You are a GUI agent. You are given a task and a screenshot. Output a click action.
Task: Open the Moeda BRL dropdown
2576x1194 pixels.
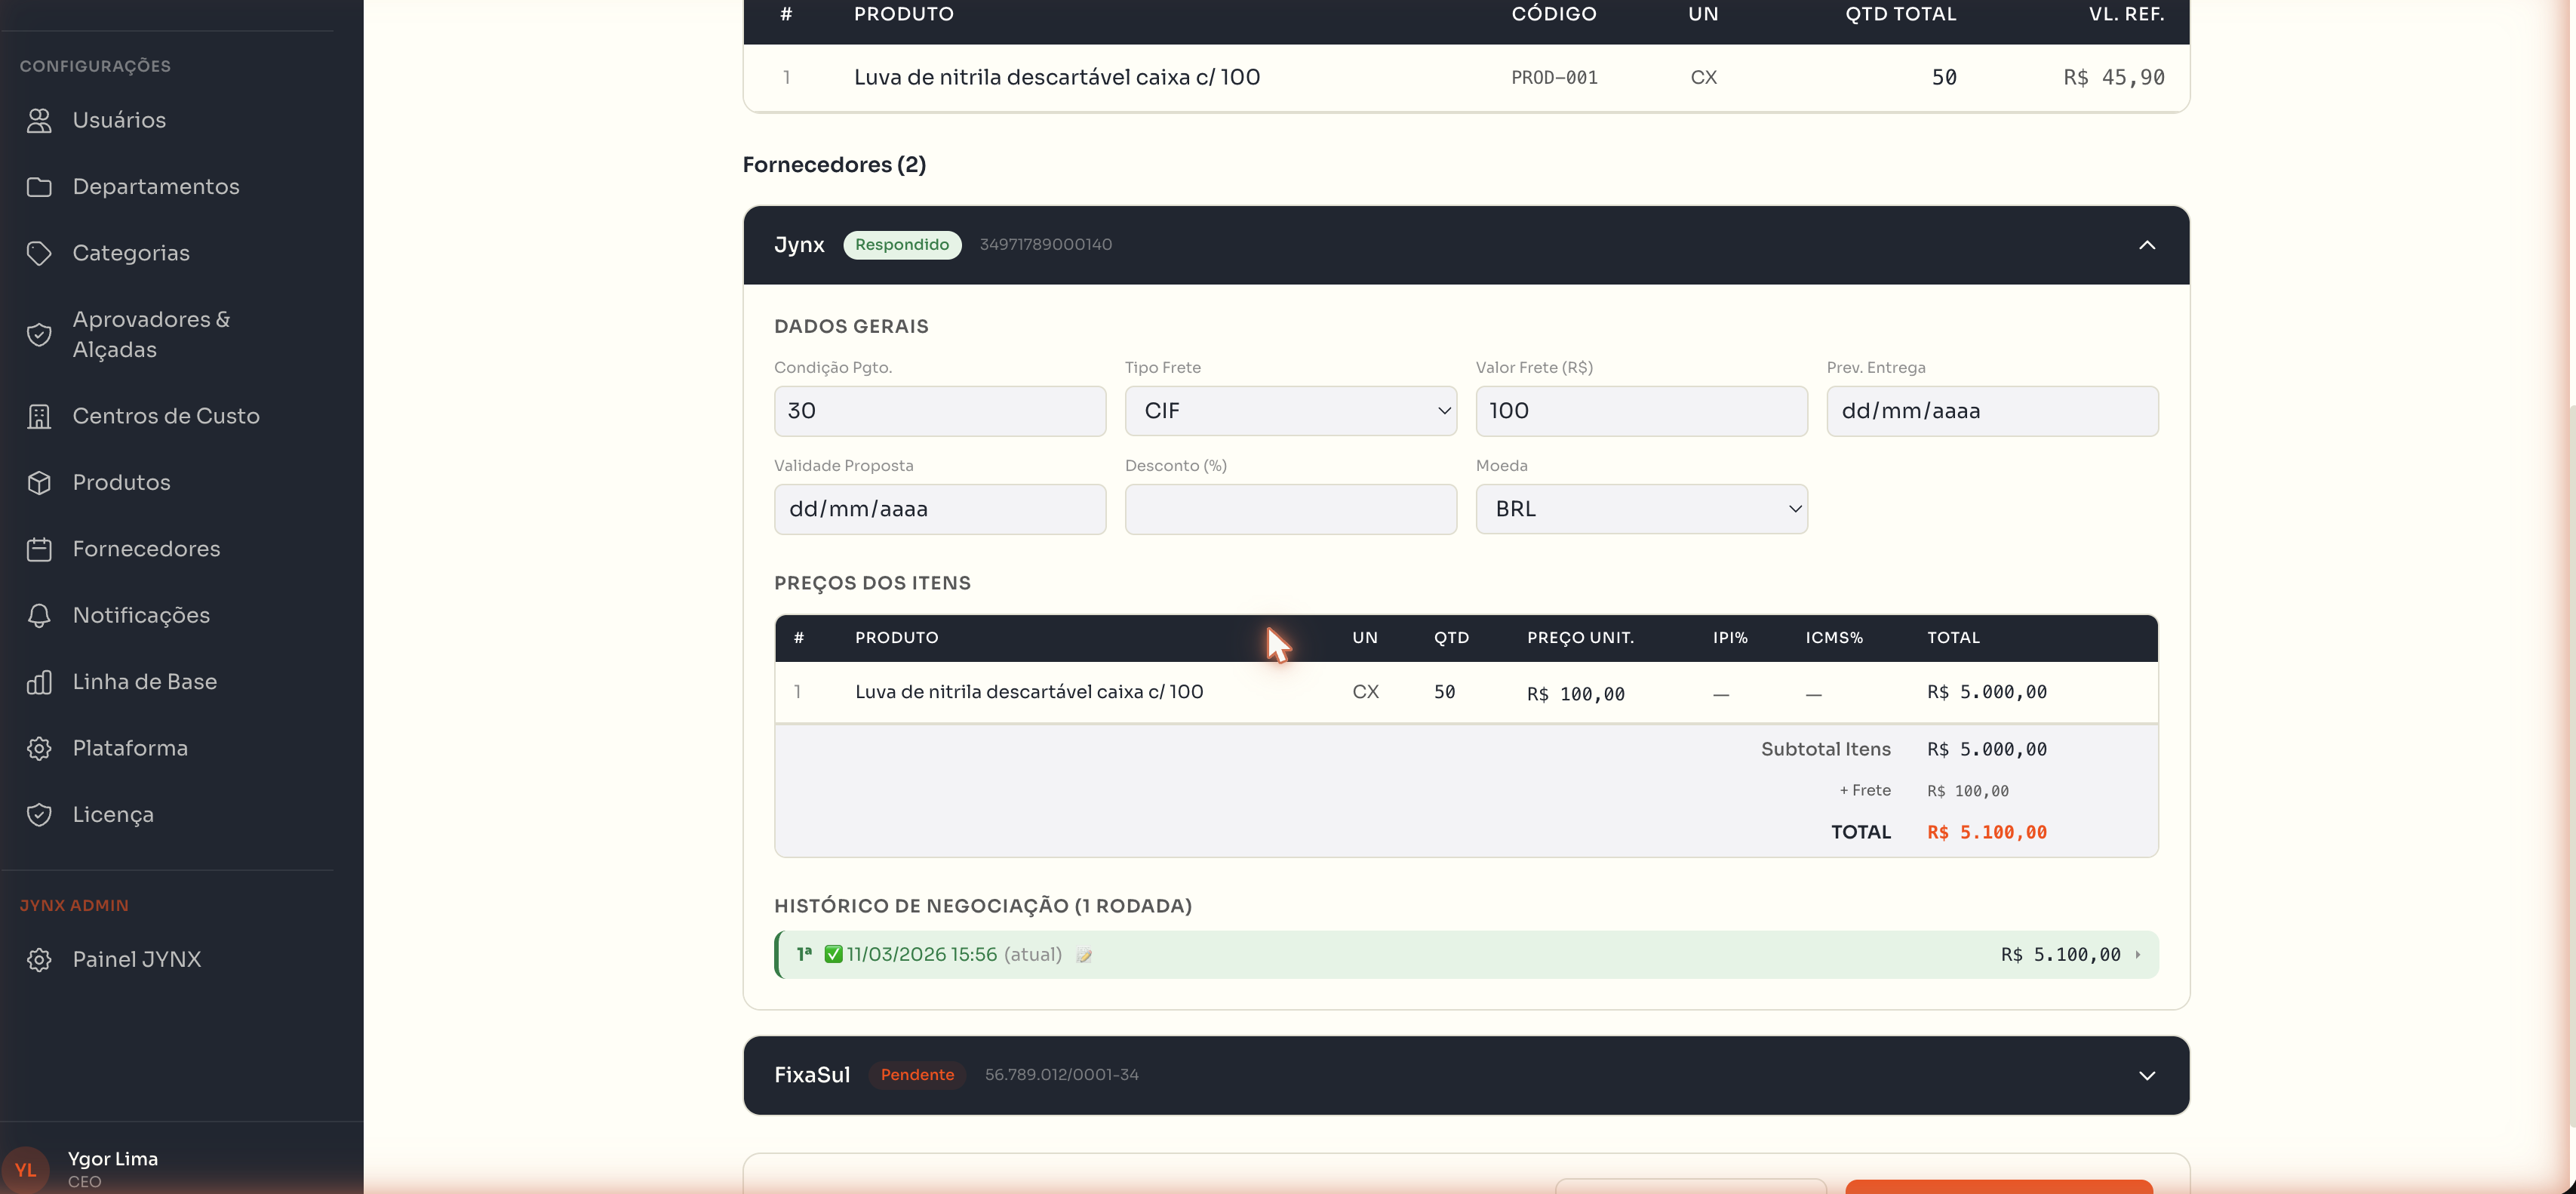1641,509
